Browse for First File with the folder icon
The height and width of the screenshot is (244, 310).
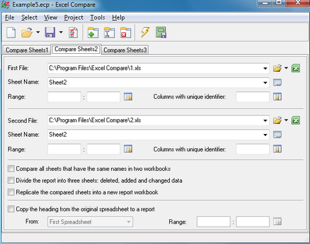(x=278, y=68)
